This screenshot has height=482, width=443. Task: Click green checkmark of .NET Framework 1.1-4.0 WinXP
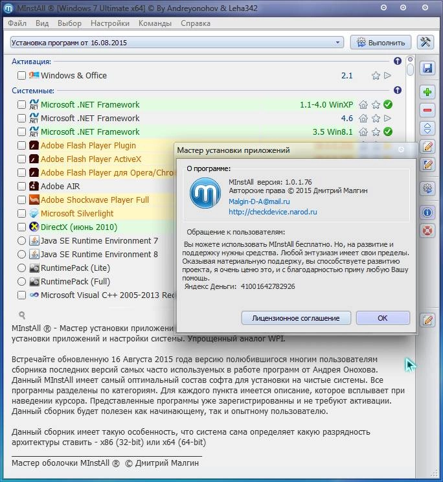click(x=388, y=104)
